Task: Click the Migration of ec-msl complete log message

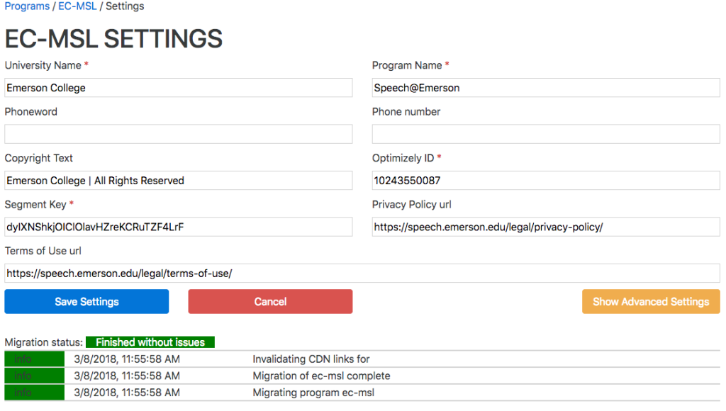Action: [x=321, y=376]
